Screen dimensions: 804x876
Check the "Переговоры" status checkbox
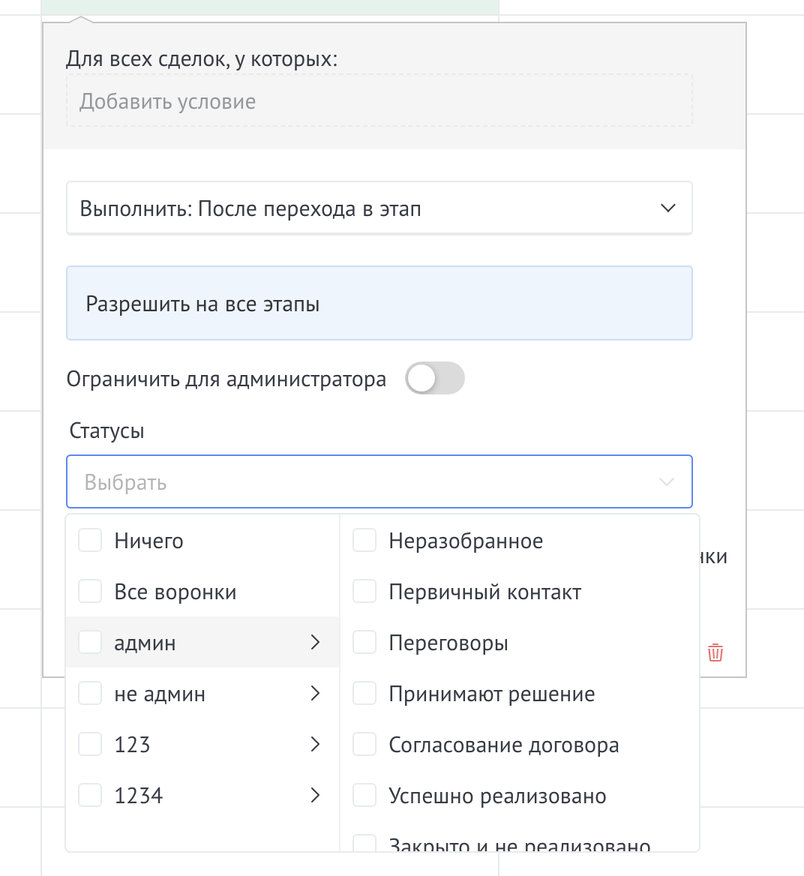click(364, 642)
